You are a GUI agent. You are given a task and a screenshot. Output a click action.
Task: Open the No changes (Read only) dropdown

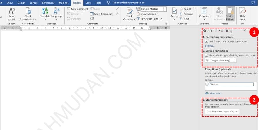point(235,60)
